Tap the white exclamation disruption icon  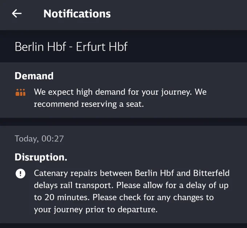coord(20,173)
